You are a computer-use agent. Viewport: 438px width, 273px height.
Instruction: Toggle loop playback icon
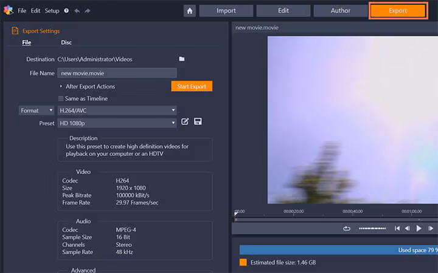[347, 229]
